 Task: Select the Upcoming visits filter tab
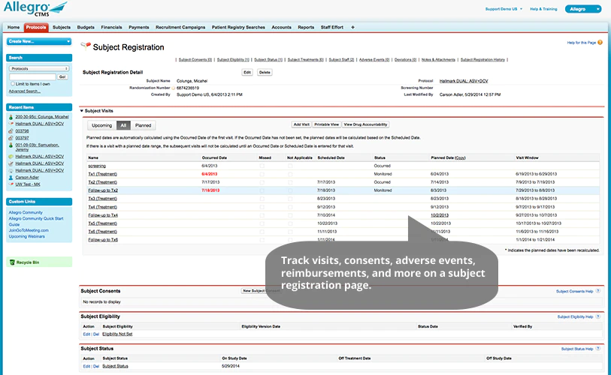tap(101, 125)
